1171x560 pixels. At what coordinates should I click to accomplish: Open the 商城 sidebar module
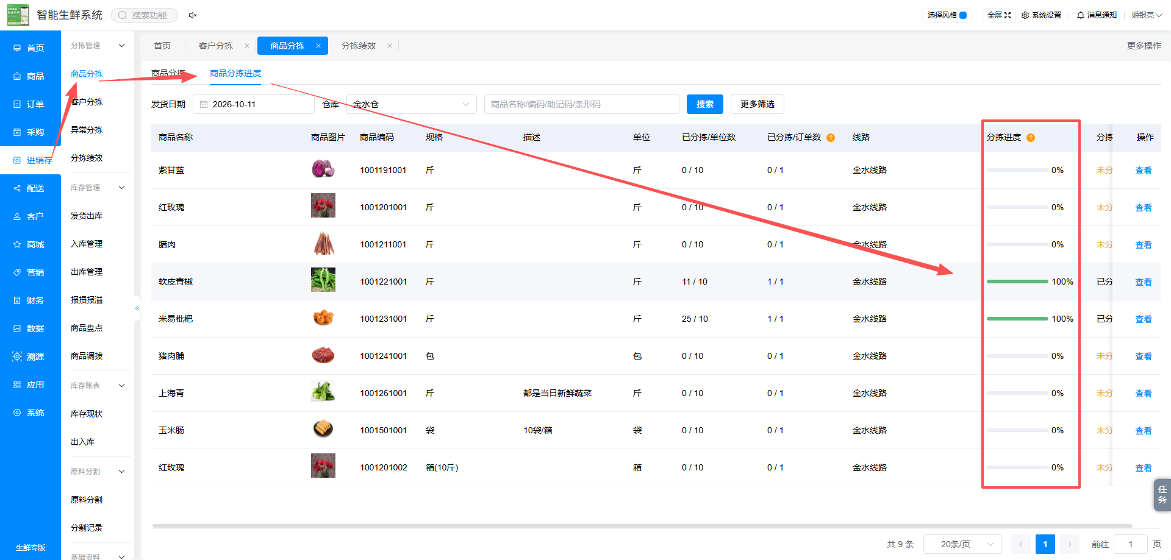(x=30, y=244)
